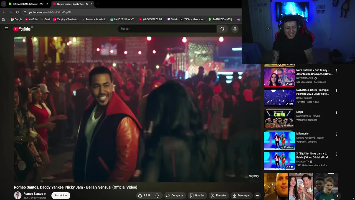Image resolution: width=355 pixels, height=200 pixels.
Task: Open options menu for Natti Natasha video
Action: [337, 71]
